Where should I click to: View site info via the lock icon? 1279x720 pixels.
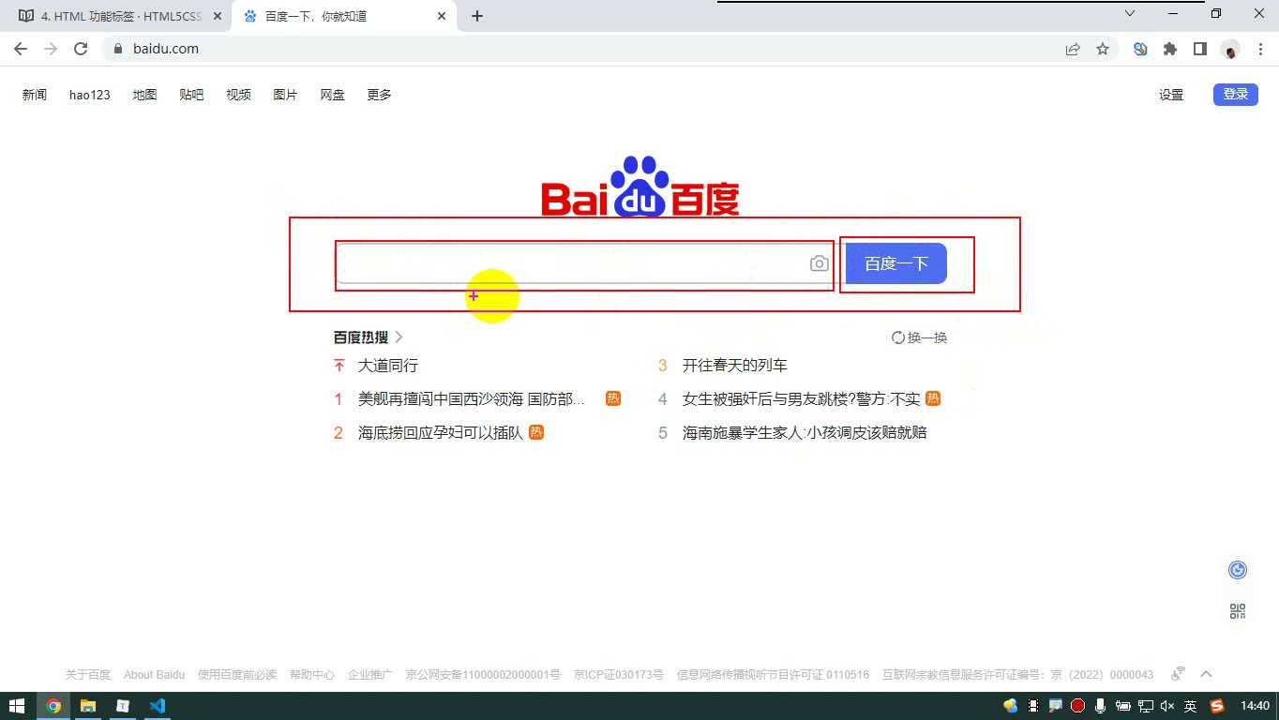click(118, 49)
